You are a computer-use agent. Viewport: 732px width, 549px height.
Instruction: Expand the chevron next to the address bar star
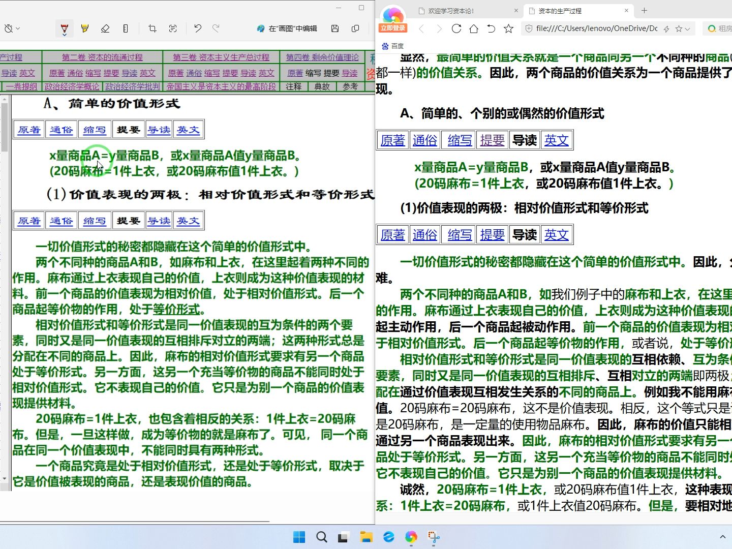coord(688,29)
